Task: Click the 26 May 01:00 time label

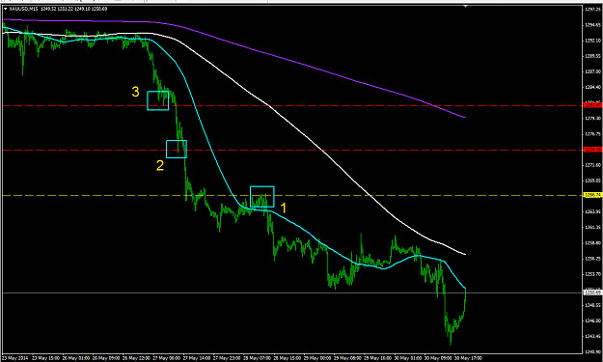Action: (76, 358)
